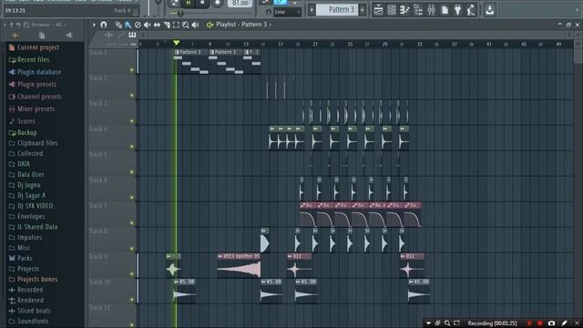Screen dimensions: 583x328
Task: Expand the Backup folder in browser
Action: click(x=23, y=133)
